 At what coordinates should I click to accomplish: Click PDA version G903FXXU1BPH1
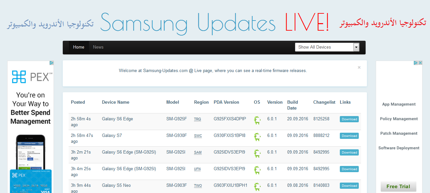(231, 185)
